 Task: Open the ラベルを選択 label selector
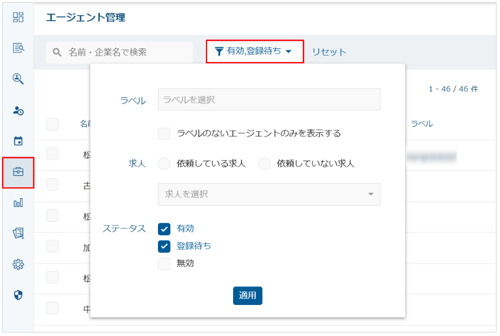269,100
